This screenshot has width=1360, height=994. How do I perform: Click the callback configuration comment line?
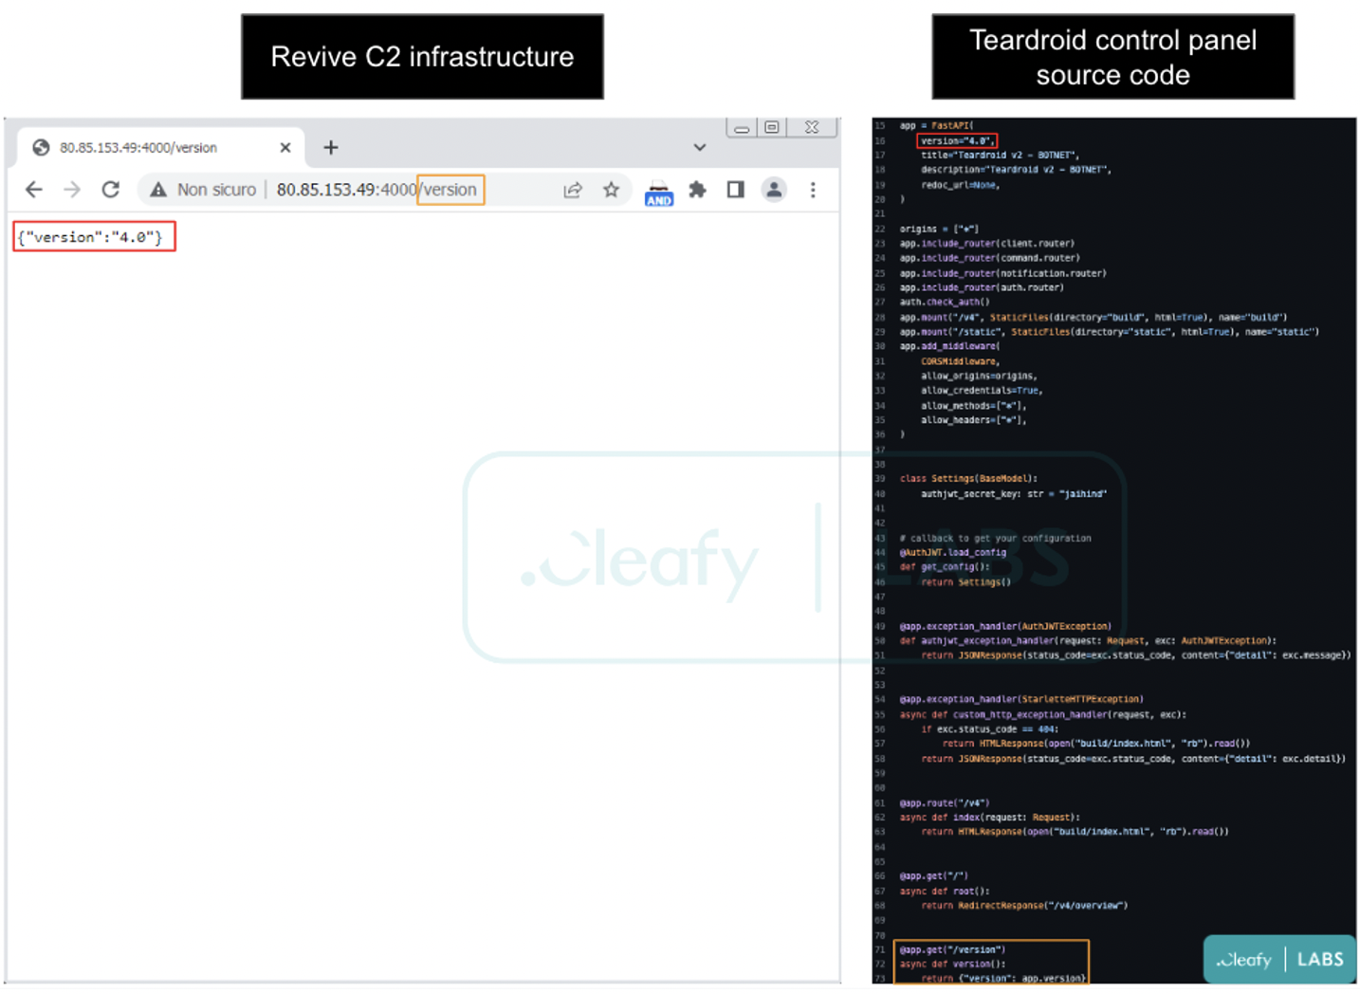(995, 539)
